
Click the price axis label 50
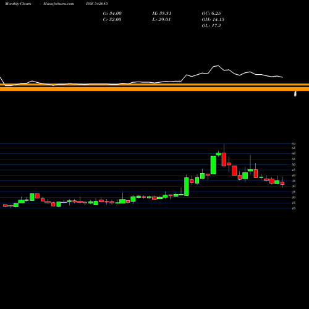[294, 164]
